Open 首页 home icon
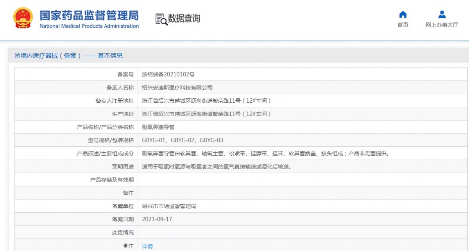Viewport: 469px width, 251px height. [x=403, y=15]
